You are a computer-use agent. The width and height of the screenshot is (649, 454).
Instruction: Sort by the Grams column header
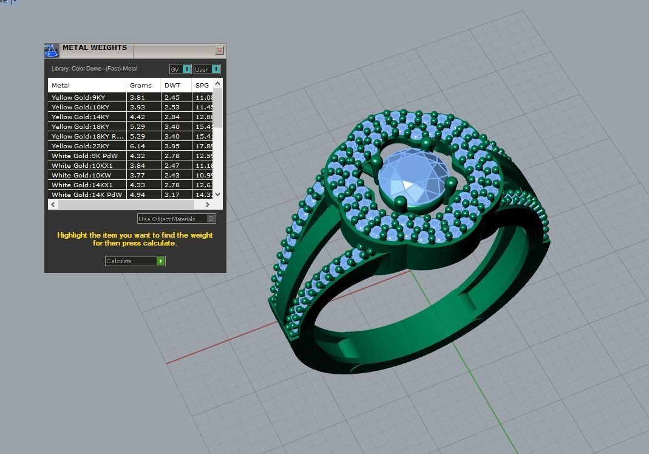click(x=143, y=85)
